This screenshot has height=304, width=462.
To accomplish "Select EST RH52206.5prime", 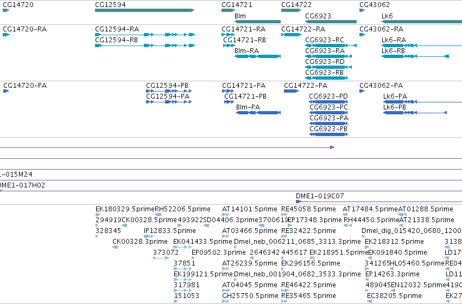I will coord(158,215).
